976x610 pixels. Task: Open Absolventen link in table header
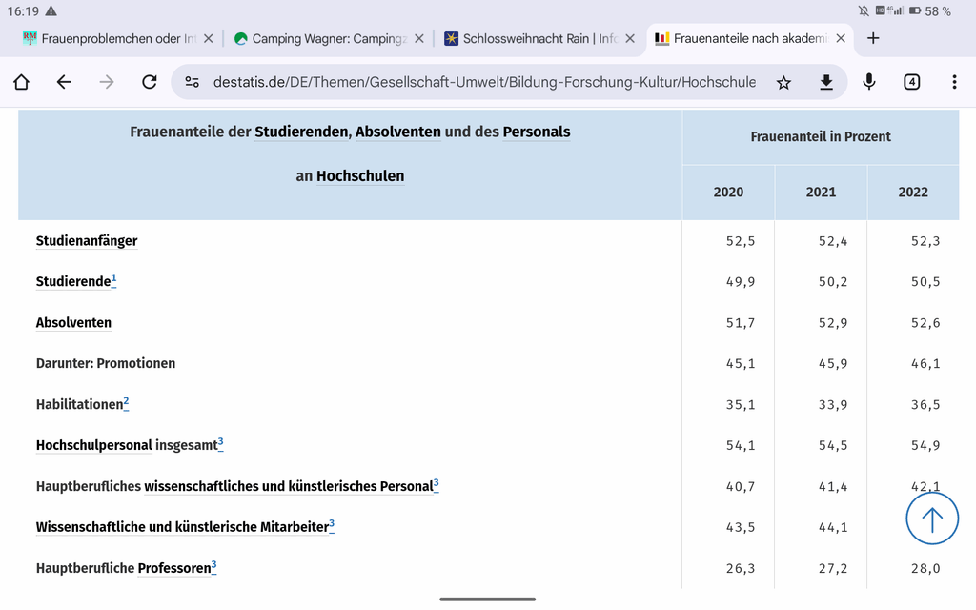coord(397,132)
